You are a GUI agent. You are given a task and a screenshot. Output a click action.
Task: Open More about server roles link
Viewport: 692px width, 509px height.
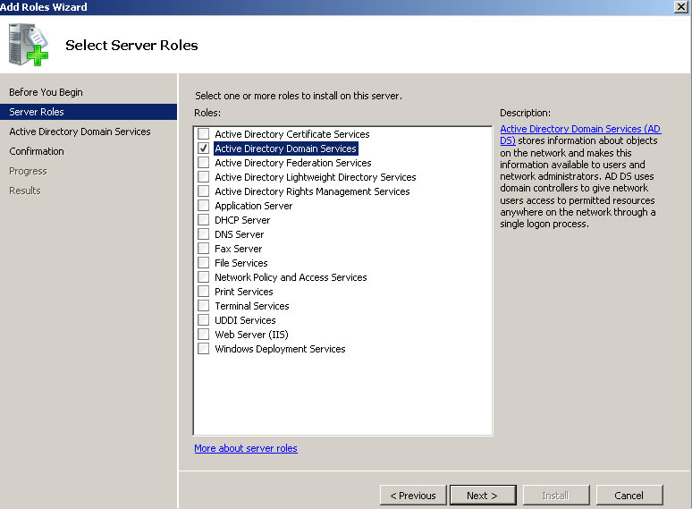[x=246, y=448]
